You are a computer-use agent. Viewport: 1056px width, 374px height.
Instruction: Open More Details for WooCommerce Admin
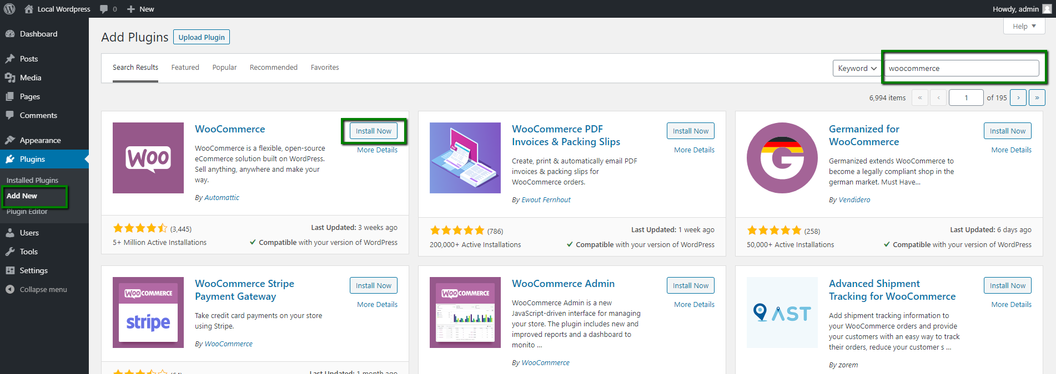694,305
